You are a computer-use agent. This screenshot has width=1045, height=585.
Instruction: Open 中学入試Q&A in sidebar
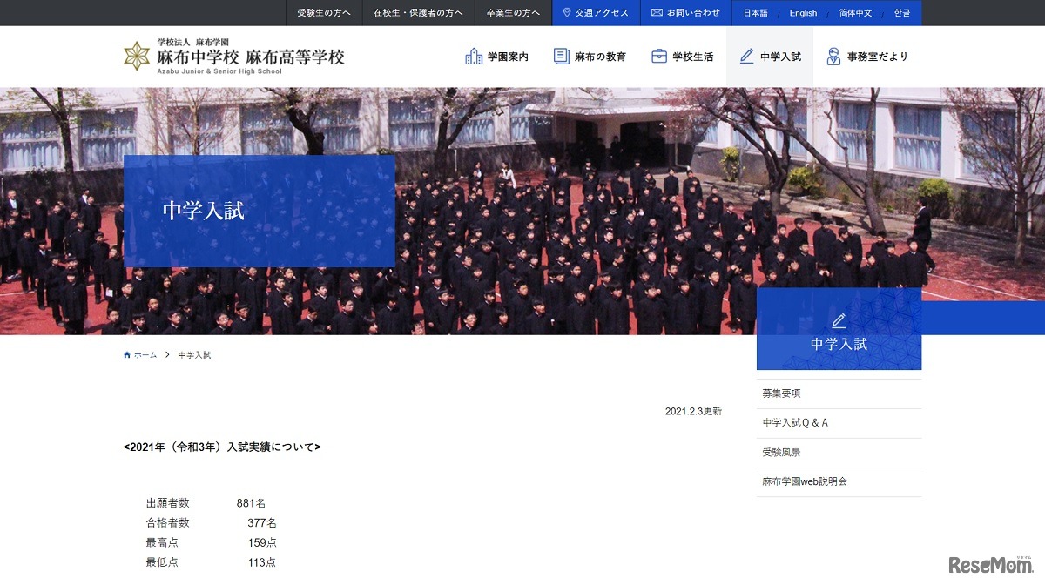[839, 423]
